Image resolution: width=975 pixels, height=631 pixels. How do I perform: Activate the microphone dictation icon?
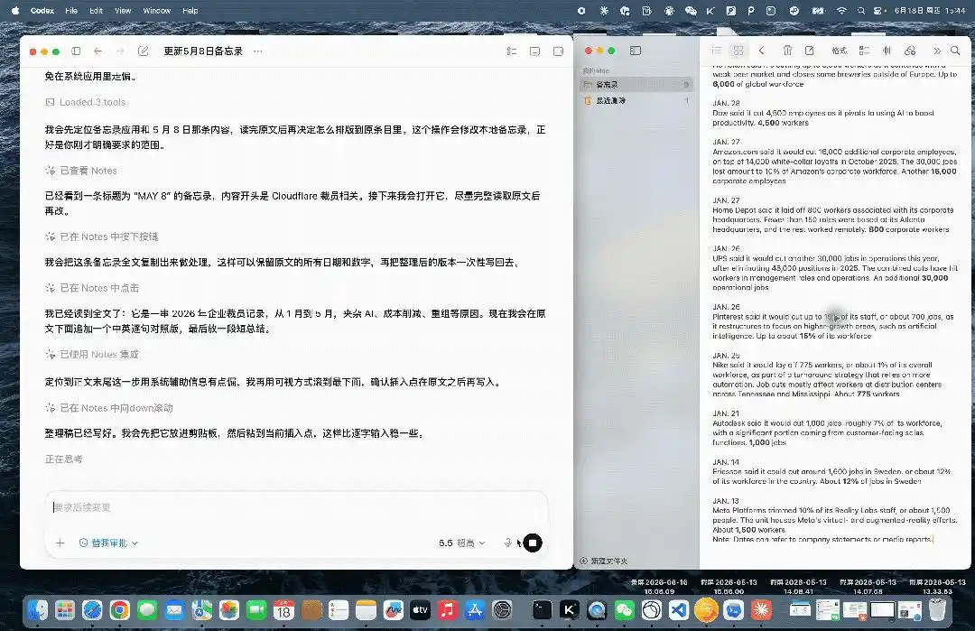click(x=507, y=543)
